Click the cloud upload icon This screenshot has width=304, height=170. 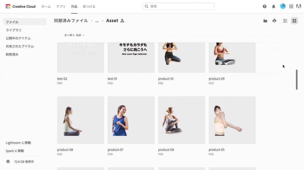[274, 21]
